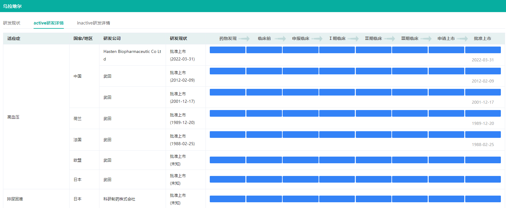Click the arrow icon after 药物发现
This screenshot has width=506, height=208.
point(244,39)
